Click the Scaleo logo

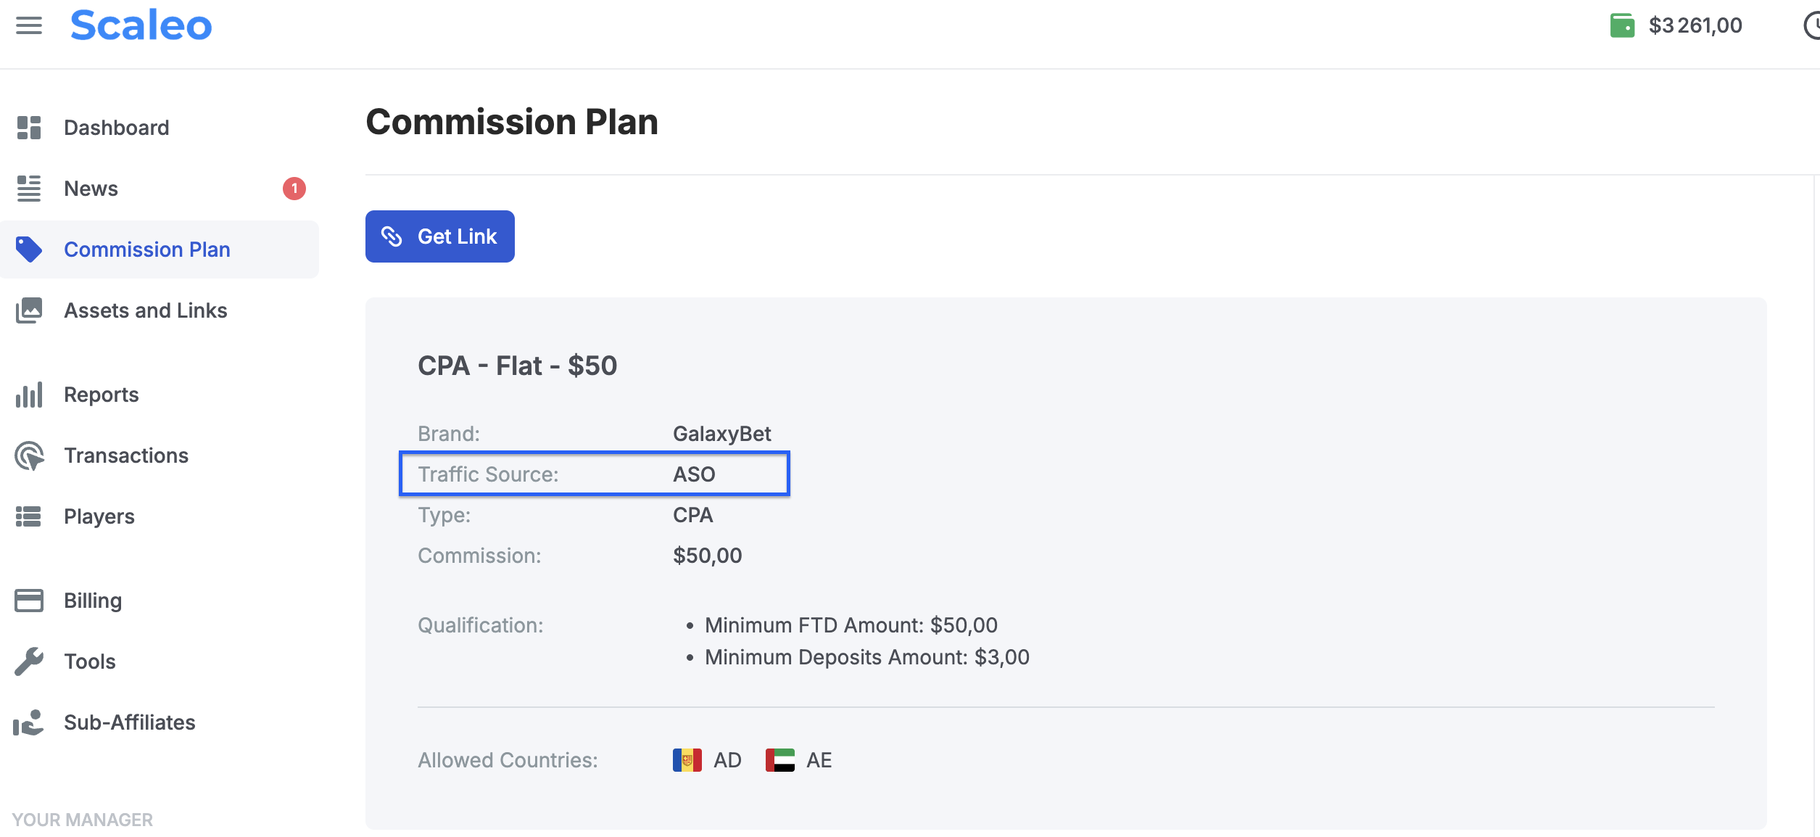(x=141, y=25)
